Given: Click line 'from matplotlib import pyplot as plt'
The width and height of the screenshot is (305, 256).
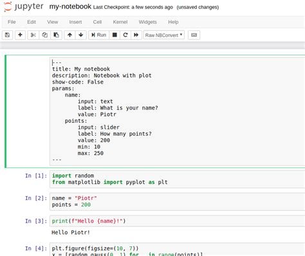Looking at the screenshot, I should [x=109, y=182].
